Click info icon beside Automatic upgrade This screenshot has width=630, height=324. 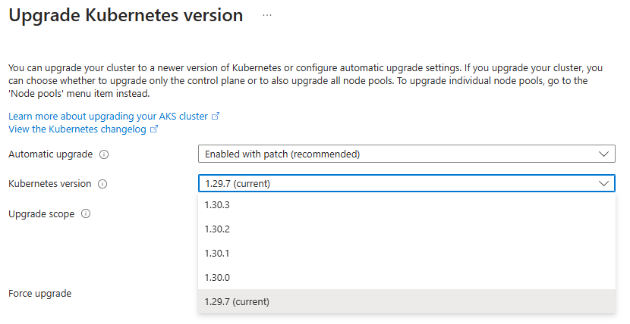[104, 154]
